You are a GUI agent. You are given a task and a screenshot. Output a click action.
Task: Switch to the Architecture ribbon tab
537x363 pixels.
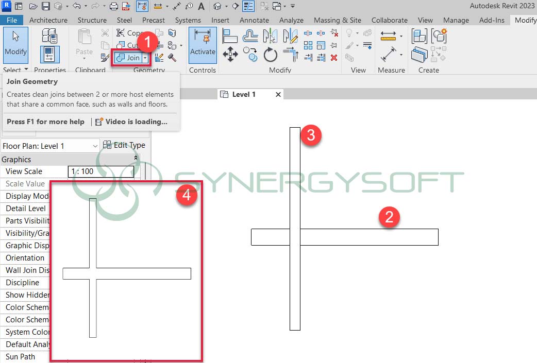point(48,20)
